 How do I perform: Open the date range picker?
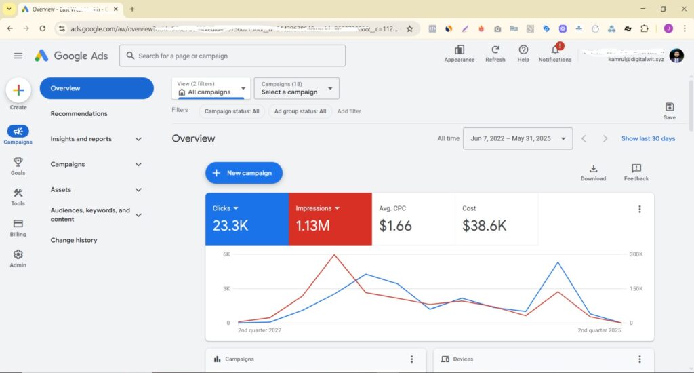point(518,138)
